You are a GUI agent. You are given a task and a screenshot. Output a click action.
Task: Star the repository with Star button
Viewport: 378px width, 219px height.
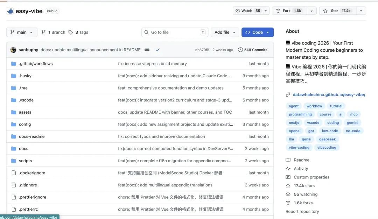click(338, 11)
